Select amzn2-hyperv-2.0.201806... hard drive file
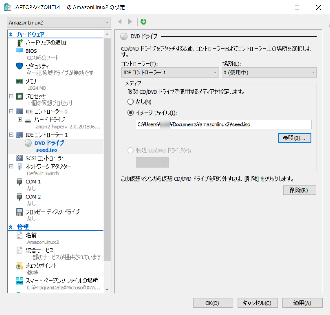Viewport: 330px width, 315px height. 68,127
